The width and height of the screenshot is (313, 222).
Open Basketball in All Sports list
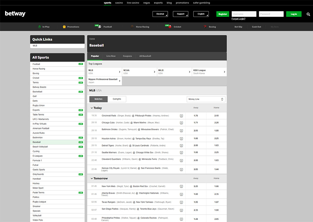tap(57, 92)
